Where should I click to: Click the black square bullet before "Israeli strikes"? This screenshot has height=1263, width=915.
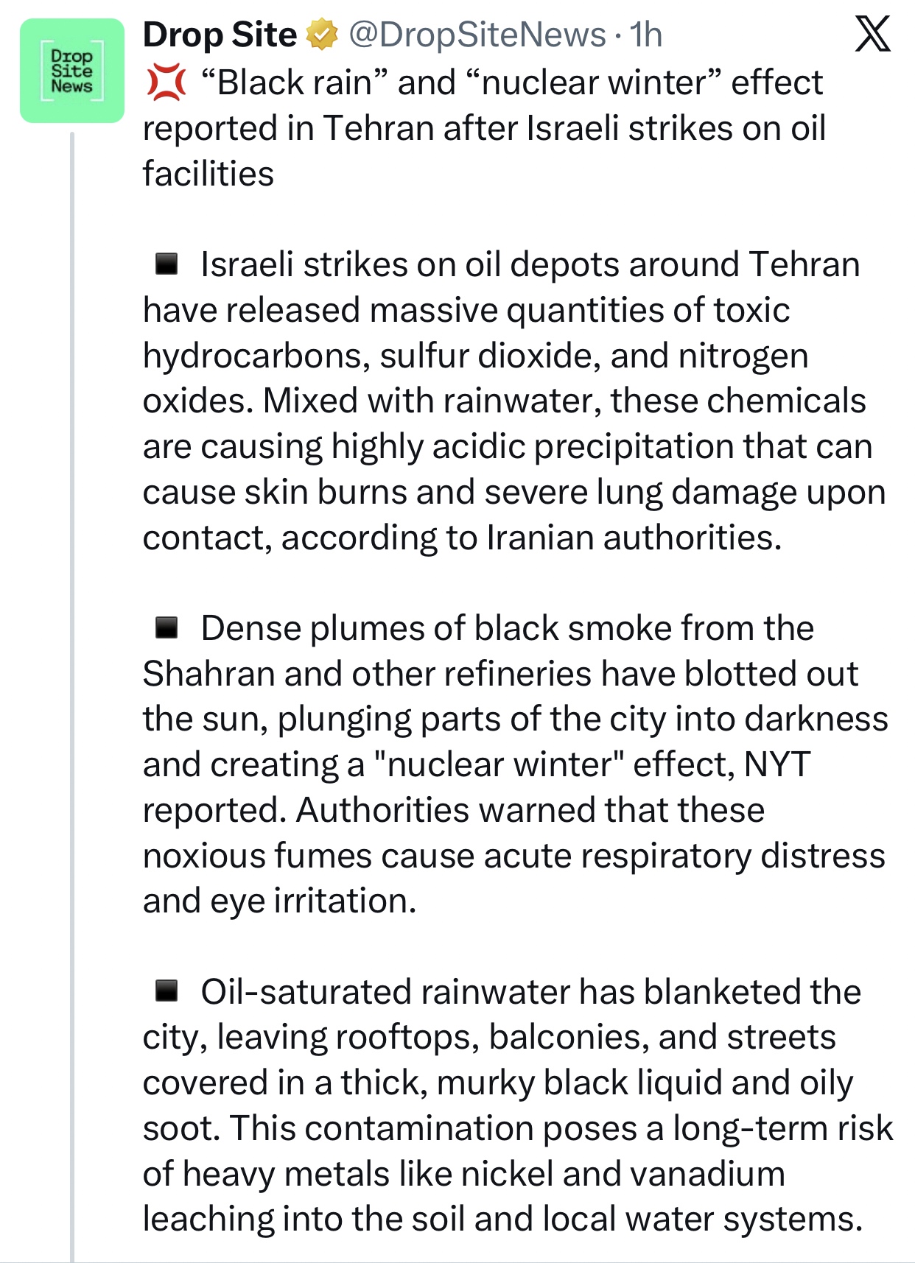point(167,264)
